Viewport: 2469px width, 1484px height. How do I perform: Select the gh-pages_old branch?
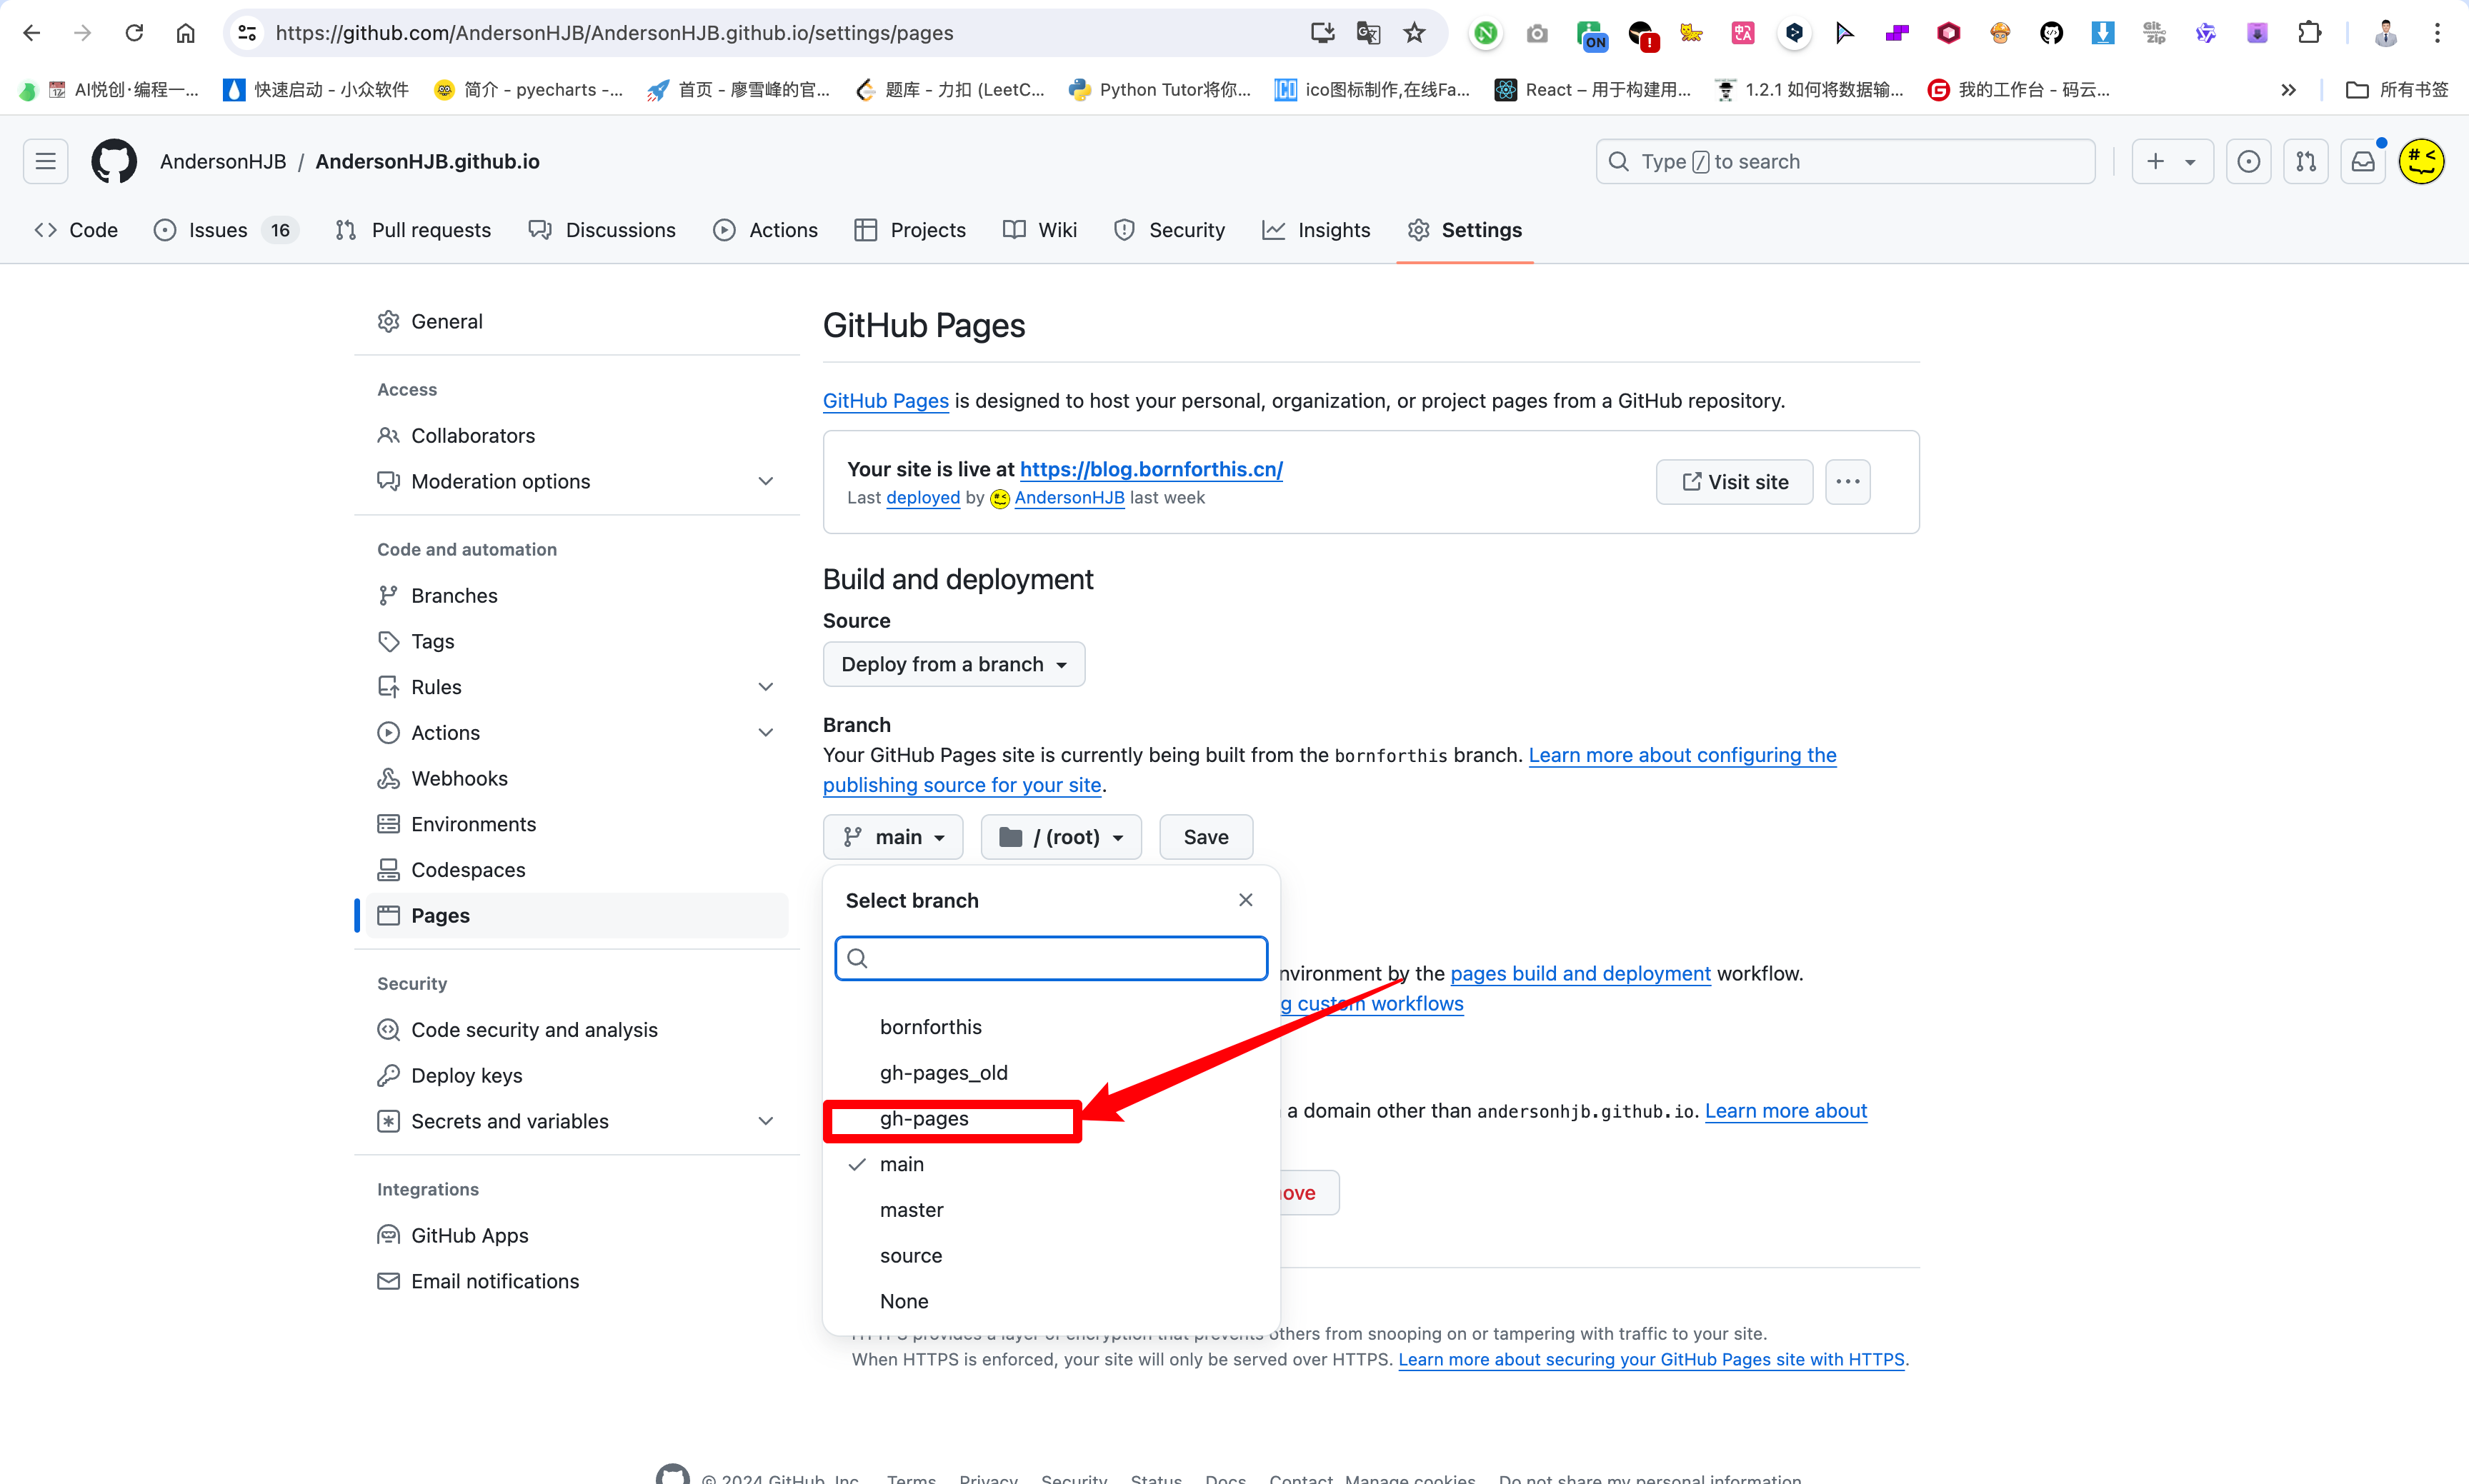[x=1050, y=1073]
